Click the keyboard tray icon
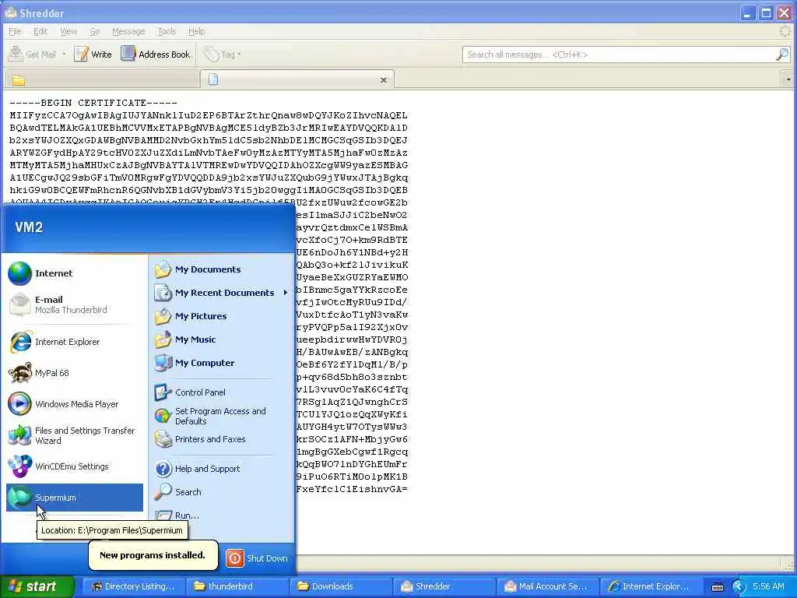This screenshot has height=598, width=797. 718,587
